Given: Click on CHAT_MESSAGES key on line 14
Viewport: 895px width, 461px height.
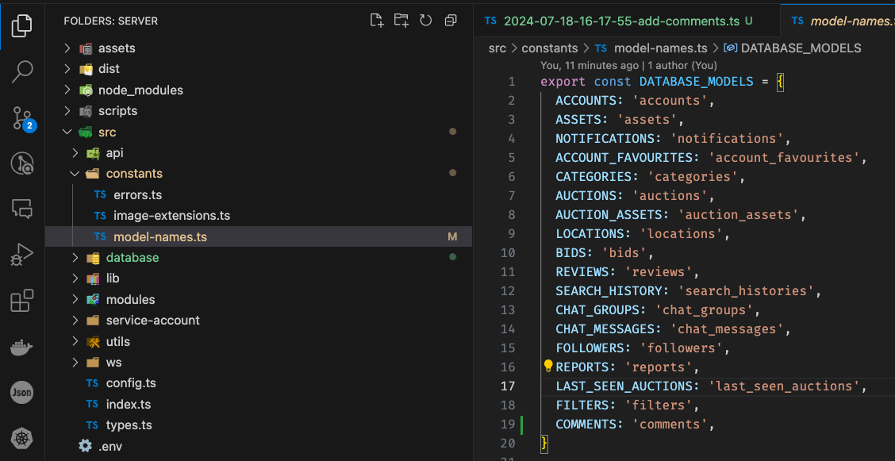Looking at the screenshot, I should [605, 329].
